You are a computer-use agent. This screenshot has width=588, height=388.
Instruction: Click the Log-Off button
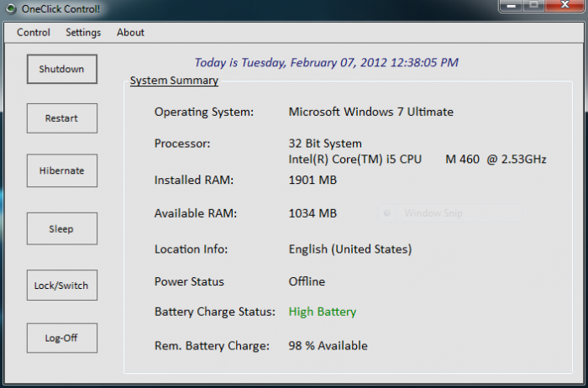coord(62,338)
